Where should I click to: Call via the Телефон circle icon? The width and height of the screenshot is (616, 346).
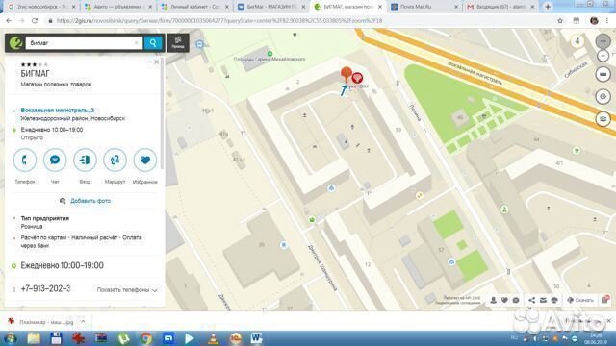[25, 161]
